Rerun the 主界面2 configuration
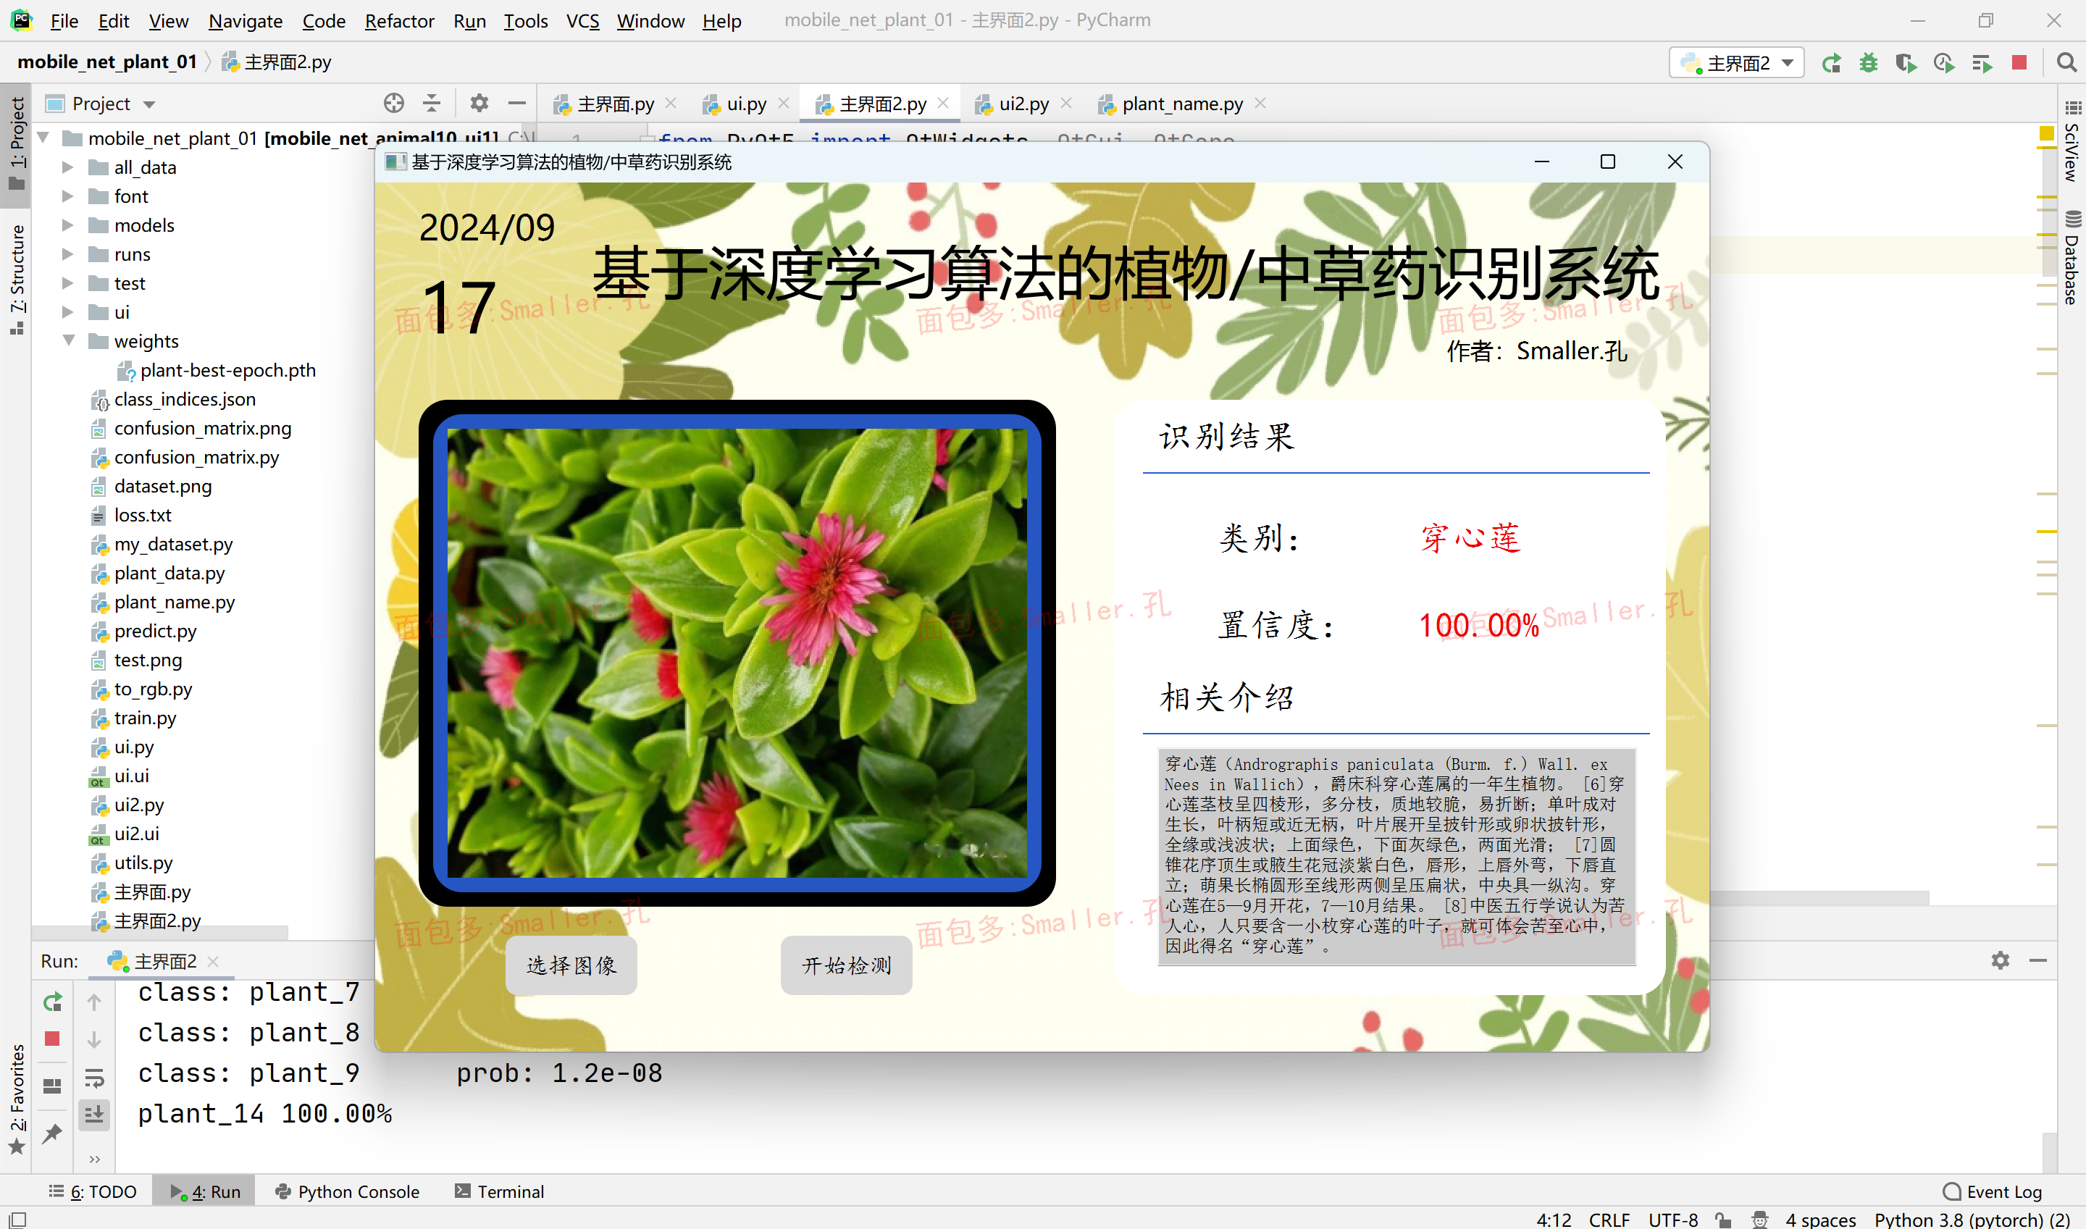The width and height of the screenshot is (2086, 1229). 1832,63
